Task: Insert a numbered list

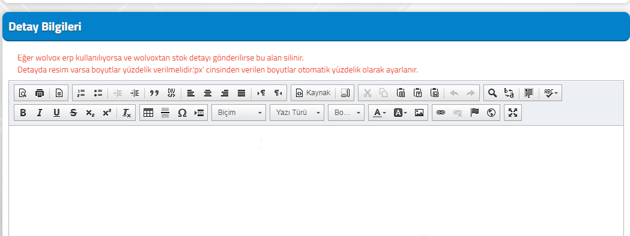Action: pyautogui.click(x=81, y=93)
